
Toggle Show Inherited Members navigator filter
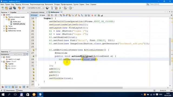3,87
